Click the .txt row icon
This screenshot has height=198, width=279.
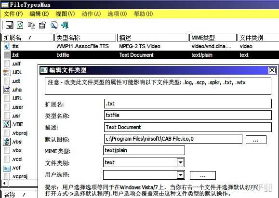click(7, 55)
